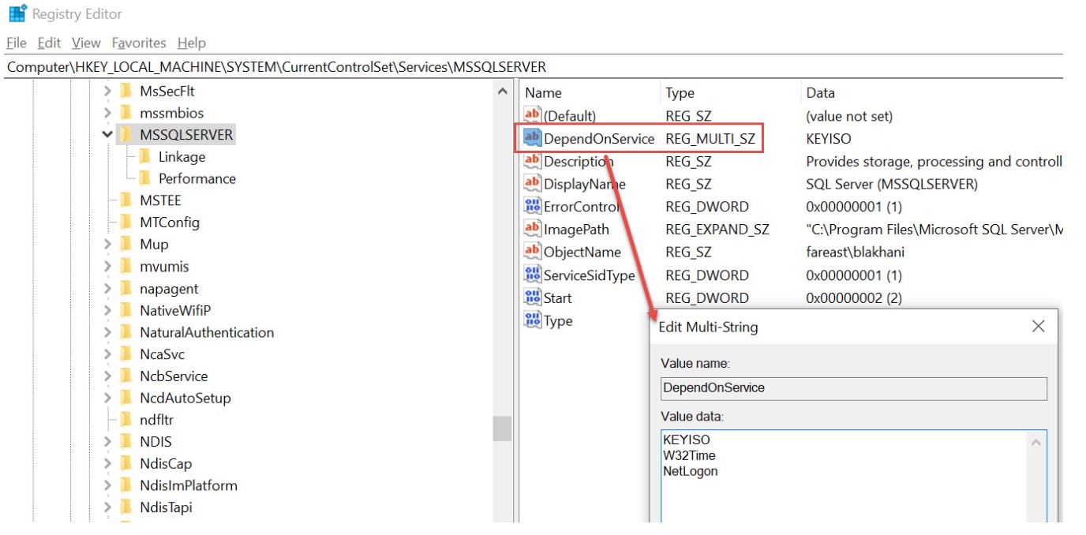Click the W32Time line in value data
The image size is (1086, 535).
[690, 455]
